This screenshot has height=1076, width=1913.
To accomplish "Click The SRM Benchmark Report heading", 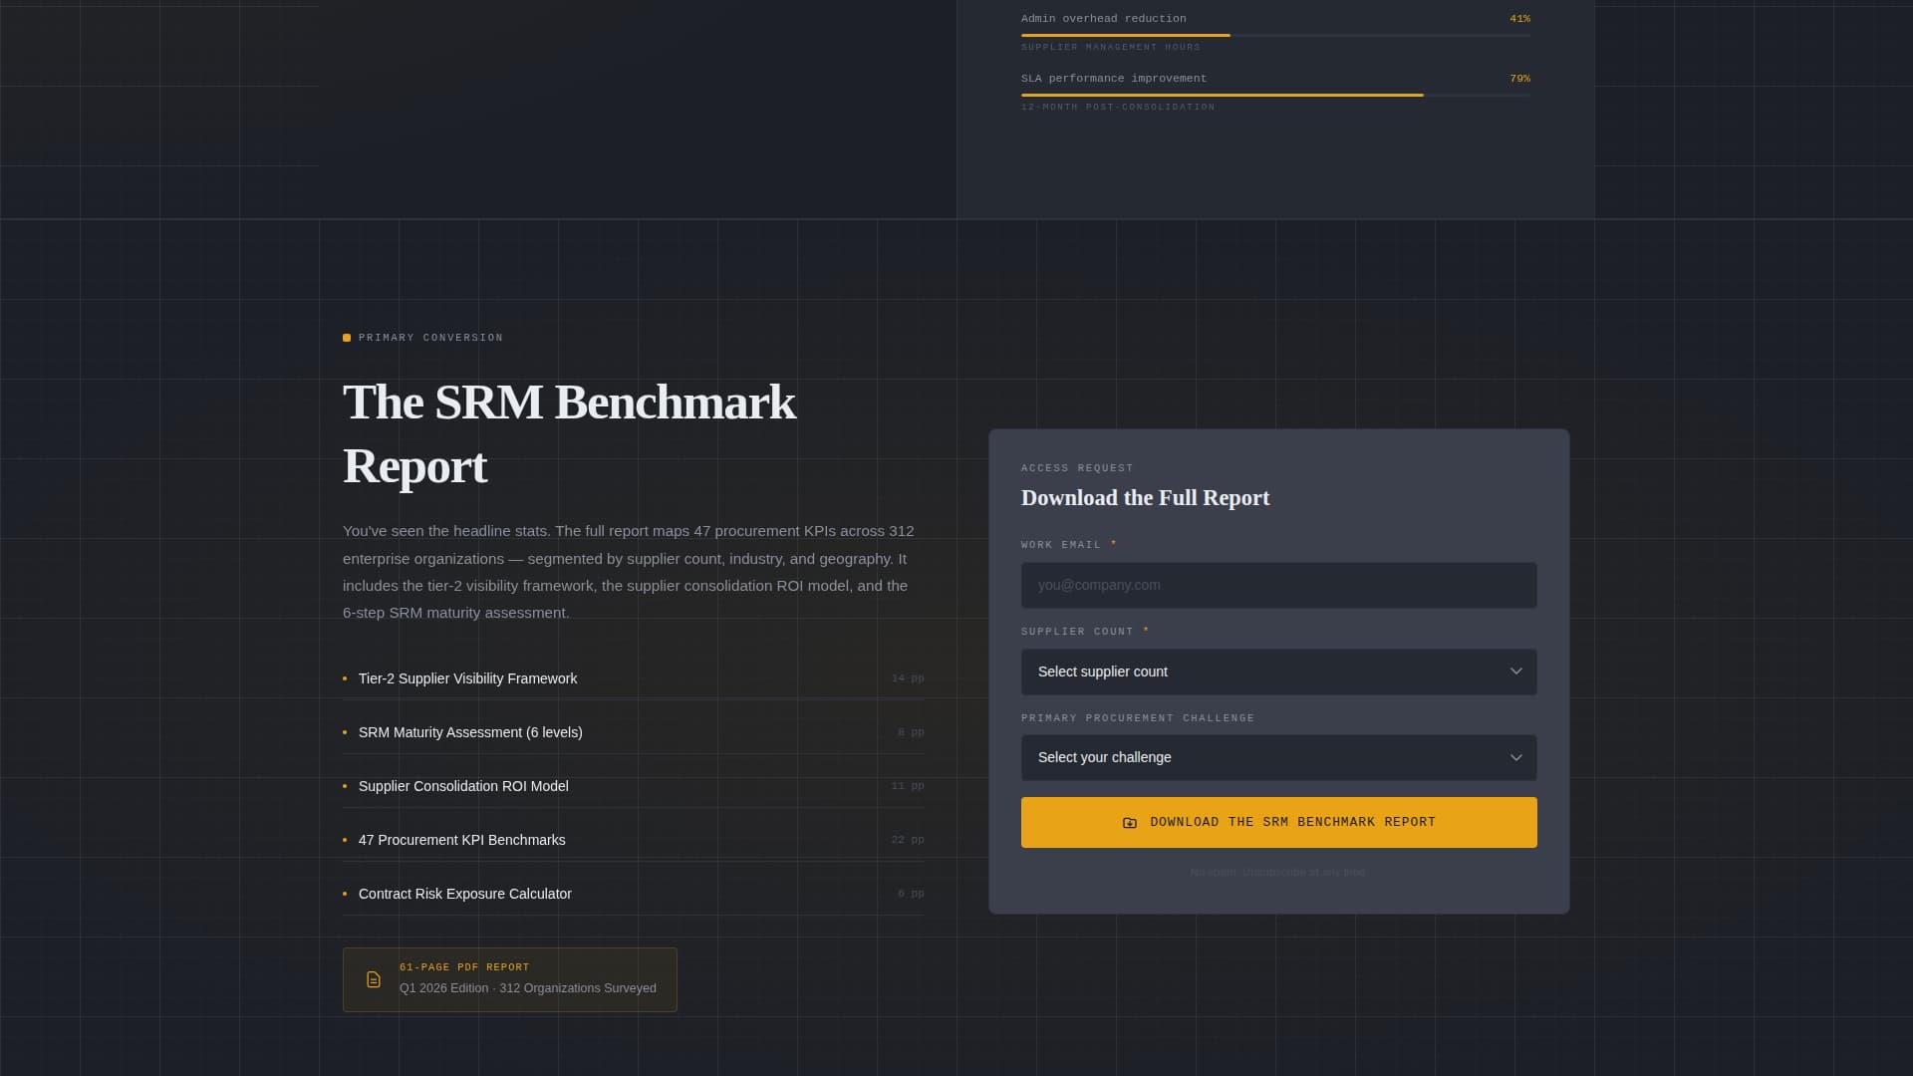I will [569, 434].
